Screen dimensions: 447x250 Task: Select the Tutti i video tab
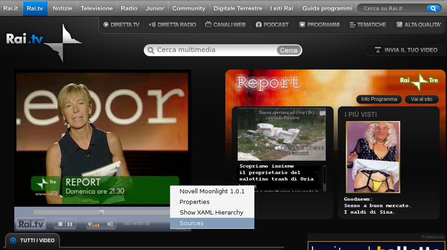click(33, 241)
